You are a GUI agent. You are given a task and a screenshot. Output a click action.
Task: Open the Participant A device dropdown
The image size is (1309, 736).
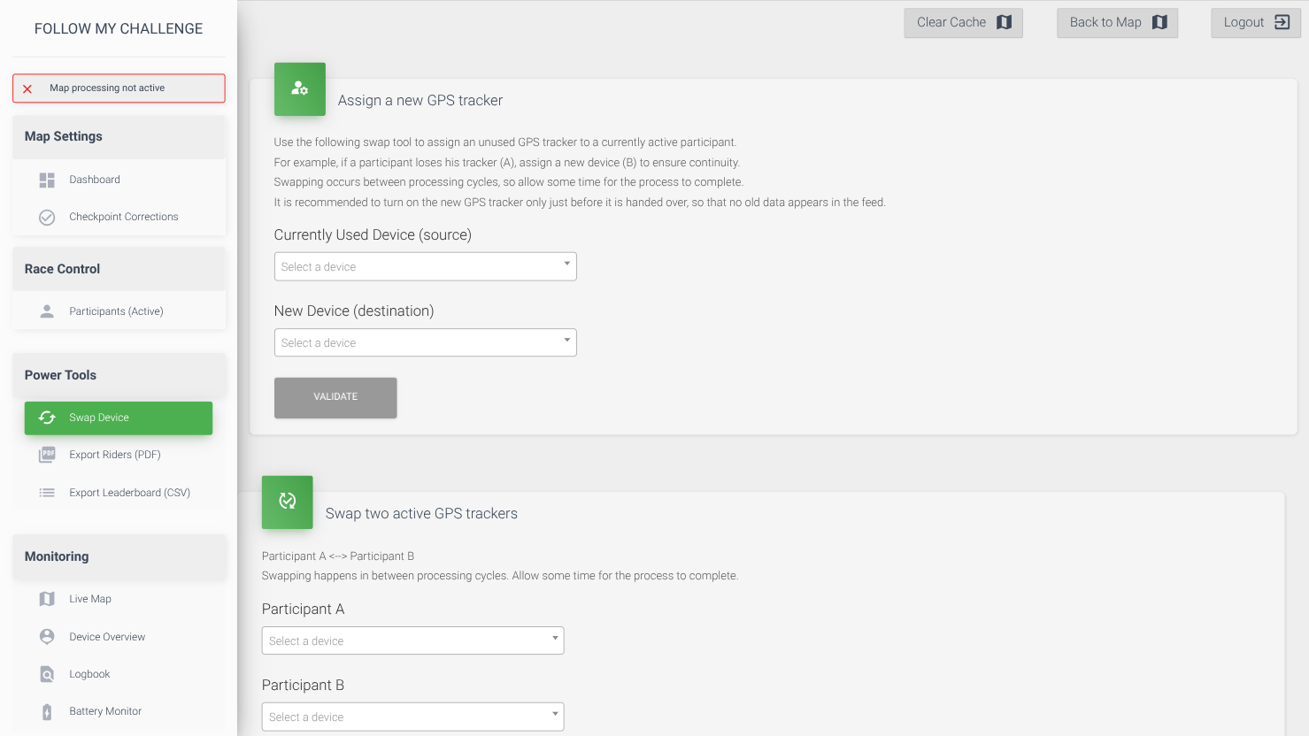[412, 640]
